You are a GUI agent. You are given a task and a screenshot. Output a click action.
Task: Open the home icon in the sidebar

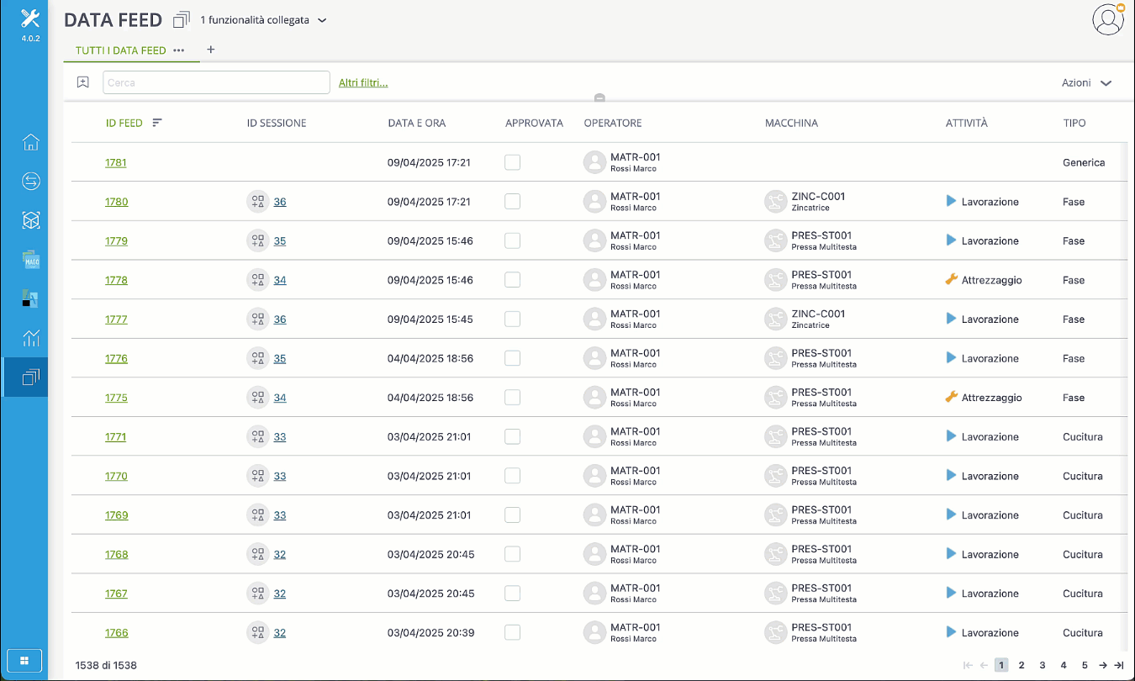[31, 142]
